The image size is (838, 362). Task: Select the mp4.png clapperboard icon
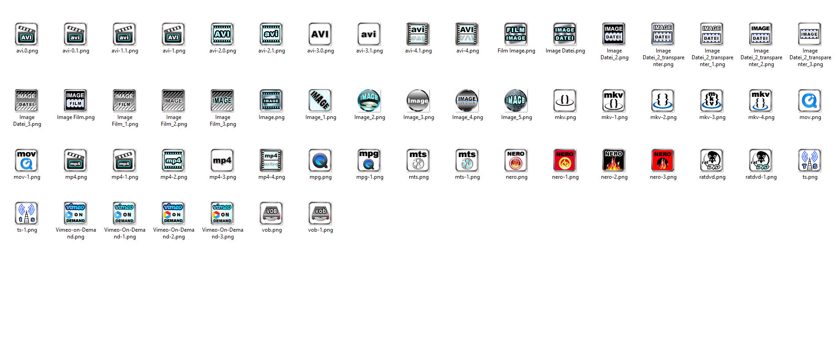pos(76,160)
